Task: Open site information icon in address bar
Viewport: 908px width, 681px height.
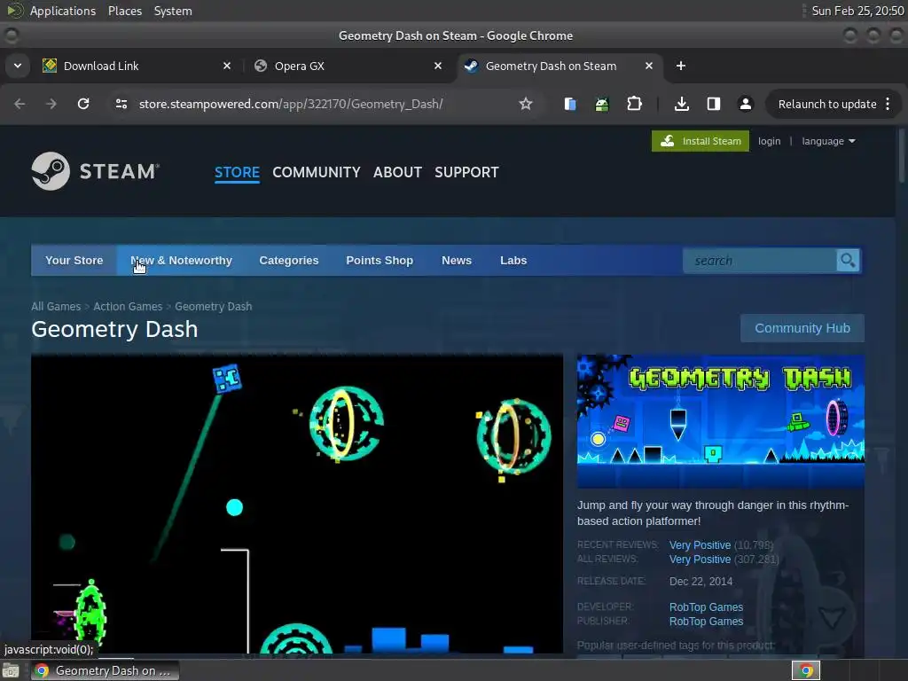Action: click(121, 104)
